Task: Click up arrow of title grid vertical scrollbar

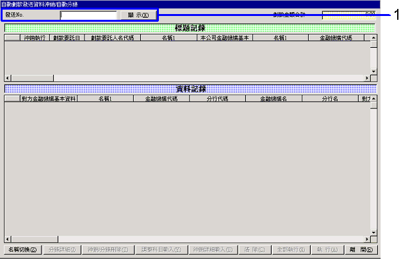Action: click(x=373, y=38)
